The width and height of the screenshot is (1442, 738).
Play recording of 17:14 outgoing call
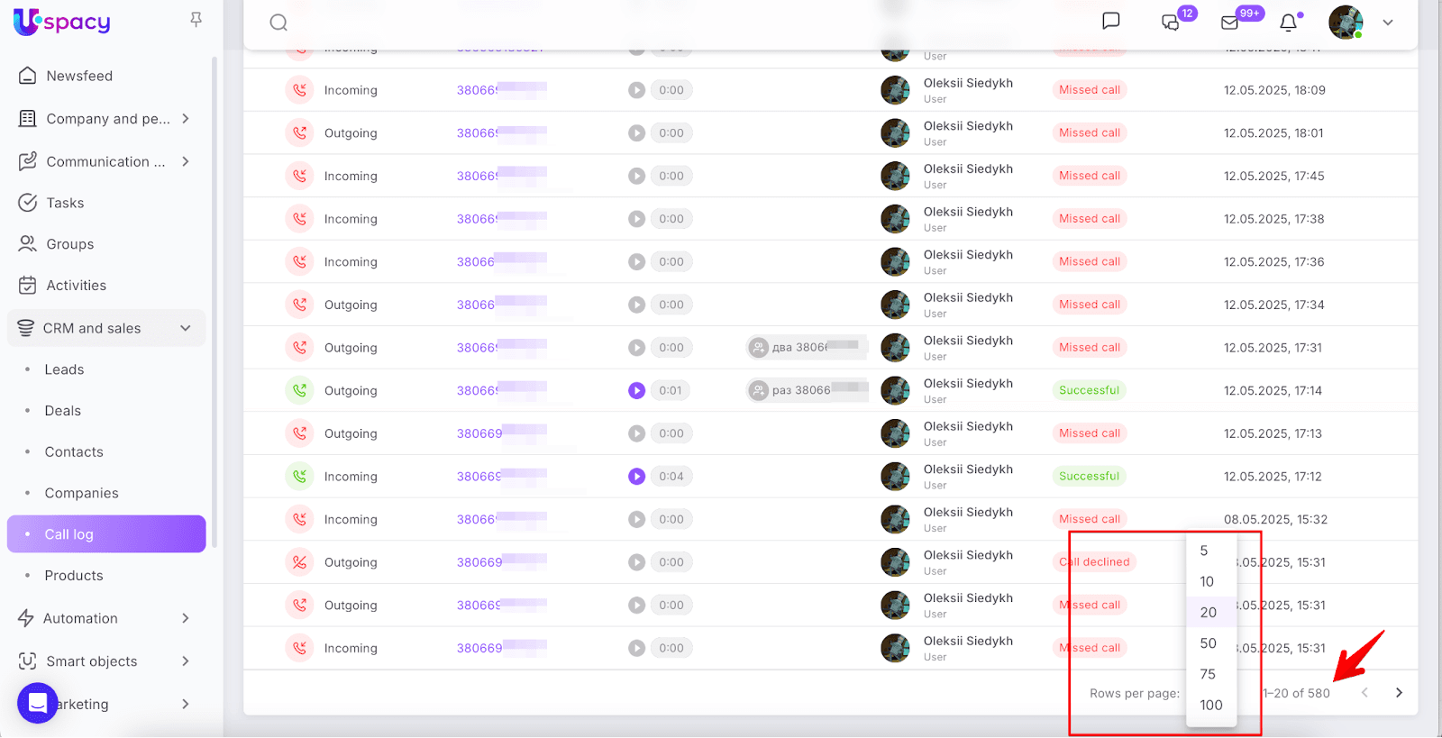click(x=637, y=390)
